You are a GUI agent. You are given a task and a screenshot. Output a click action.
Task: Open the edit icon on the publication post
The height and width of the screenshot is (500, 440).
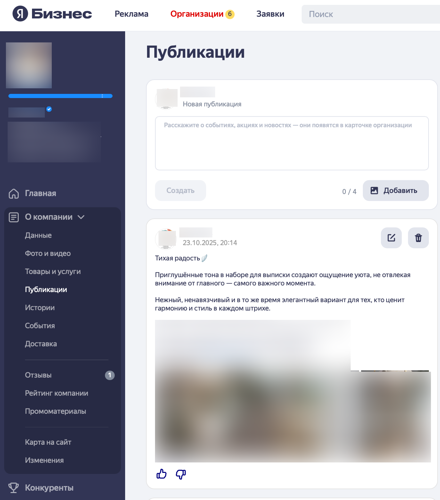click(x=391, y=238)
